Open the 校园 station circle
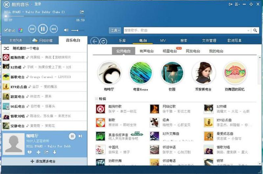 tap(172, 72)
